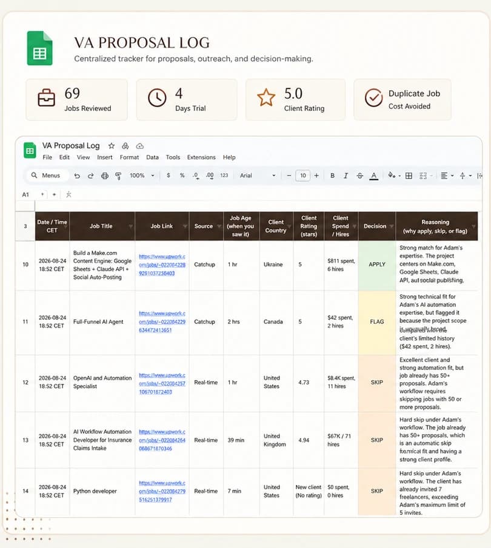
Task: Open filter arrow on Source column
Action: pos(219,226)
